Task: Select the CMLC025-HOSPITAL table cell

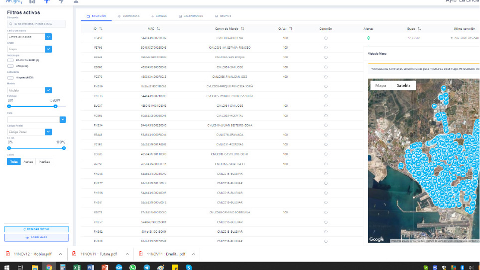Action: coord(230,116)
